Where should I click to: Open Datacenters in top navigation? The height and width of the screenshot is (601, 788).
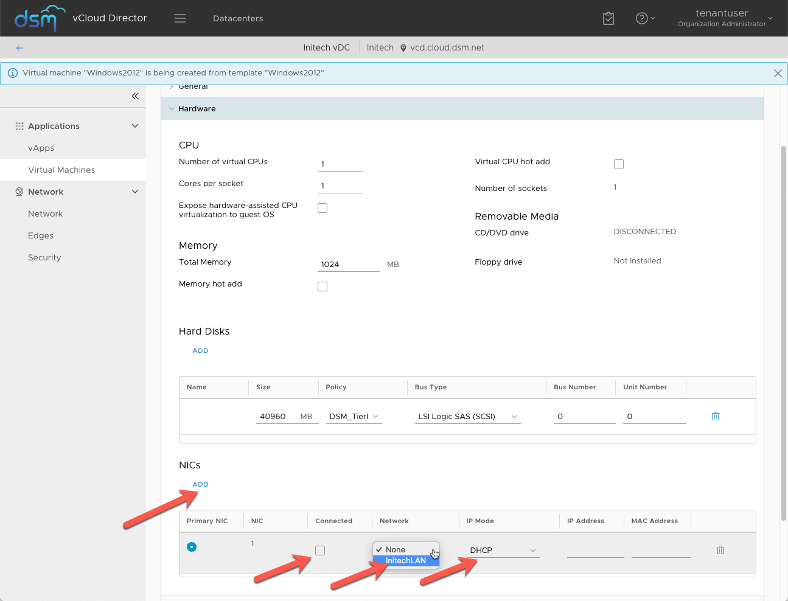click(x=238, y=18)
